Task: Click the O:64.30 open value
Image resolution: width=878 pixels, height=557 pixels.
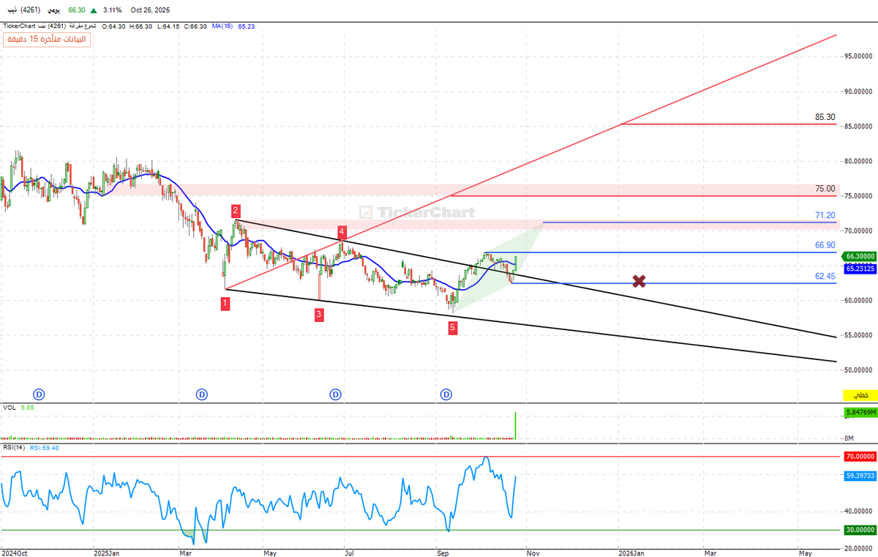Action: click(114, 26)
